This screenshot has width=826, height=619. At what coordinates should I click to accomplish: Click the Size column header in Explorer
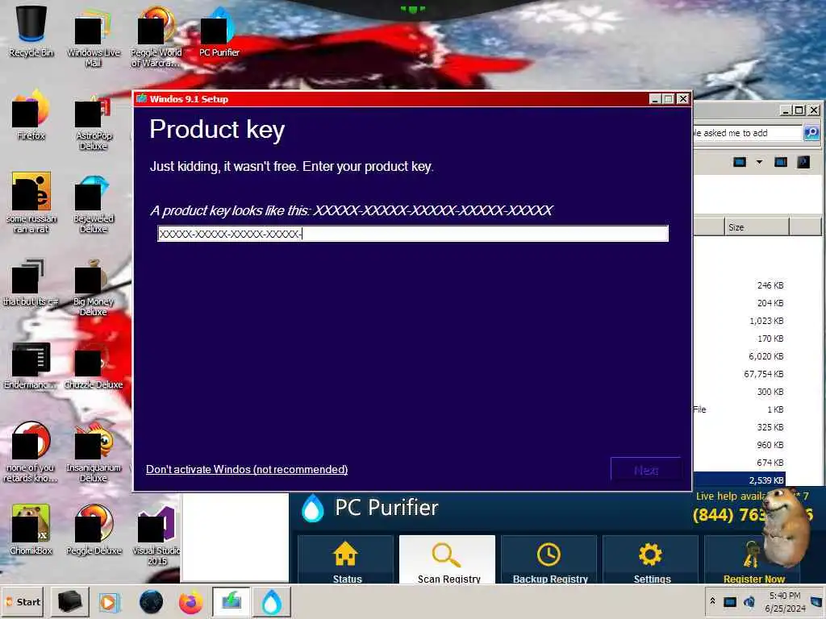point(757,227)
